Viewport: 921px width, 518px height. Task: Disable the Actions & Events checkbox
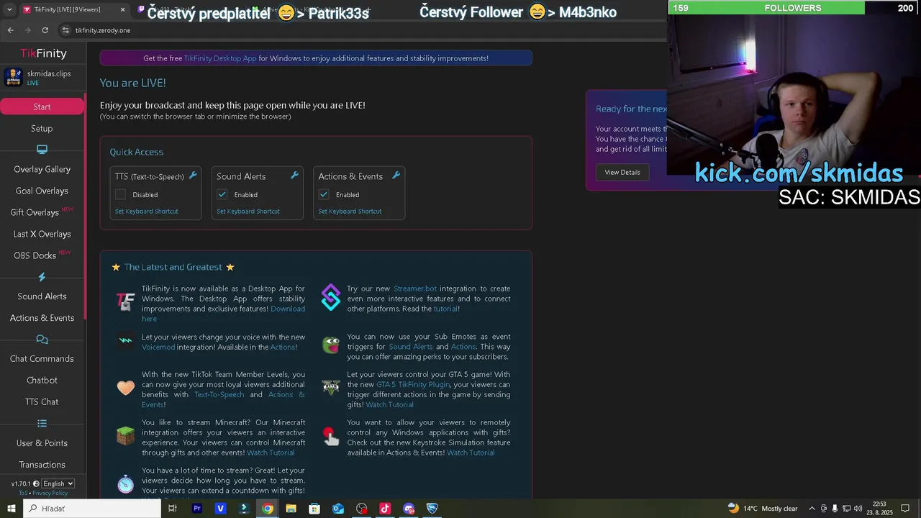tap(324, 194)
